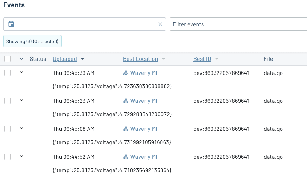Check the 09:44:52 AM event checkbox

[7, 157]
